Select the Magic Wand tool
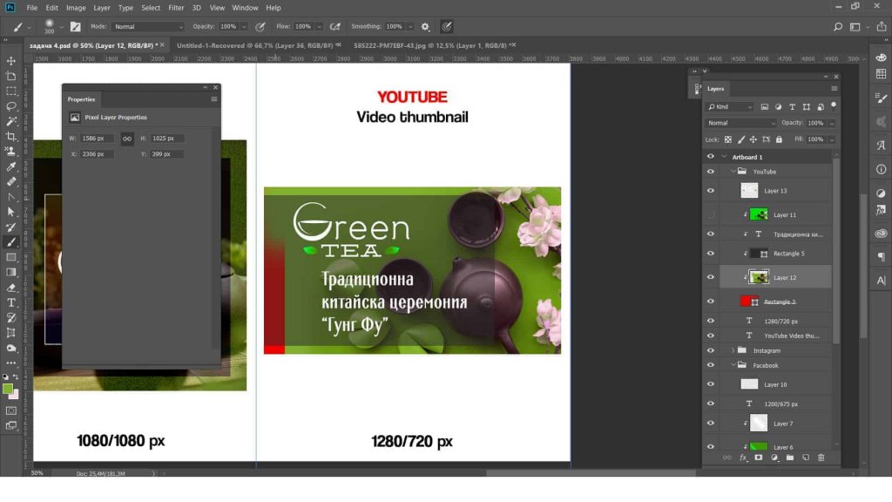The height and width of the screenshot is (502, 892). click(x=10, y=121)
